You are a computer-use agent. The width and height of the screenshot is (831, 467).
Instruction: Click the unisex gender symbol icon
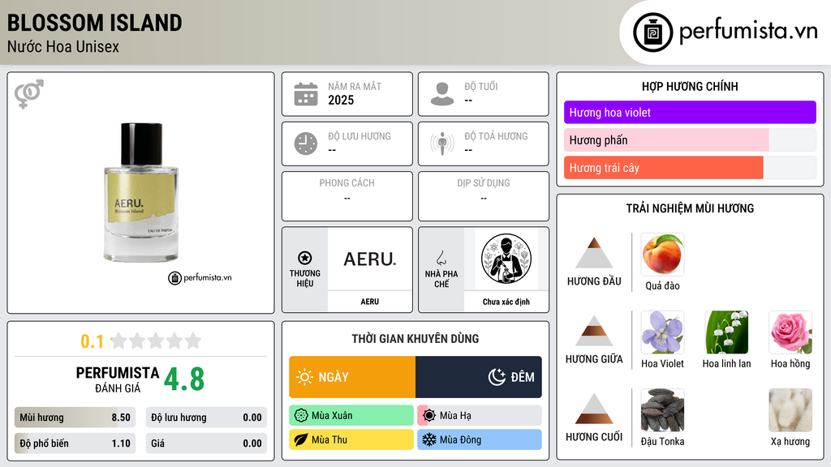point(29,94)
